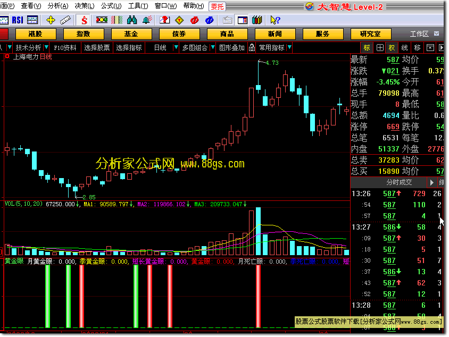Screen dimensions: 449x337
Task: Click the 新闻 yellow button
Action: point(275,34)
